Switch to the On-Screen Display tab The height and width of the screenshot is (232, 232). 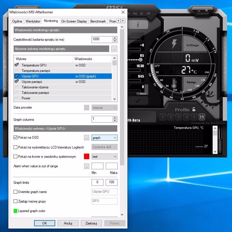coord(74,21)
